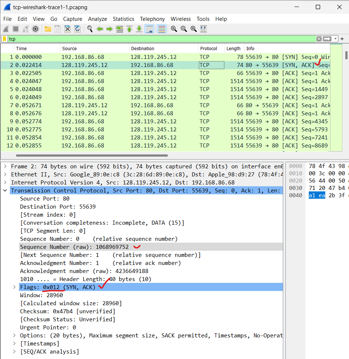Start a new packet capture with the shark fin icon
This screenshot has height=359, width=349.
pos(5,29)
